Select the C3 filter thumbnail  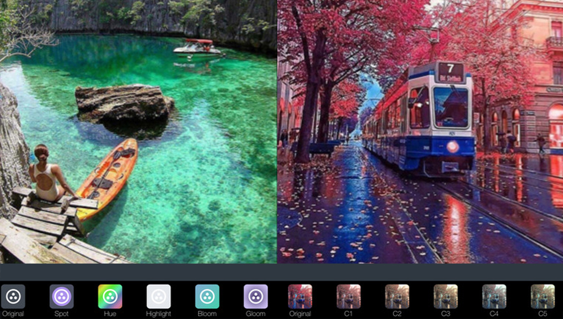445,296
